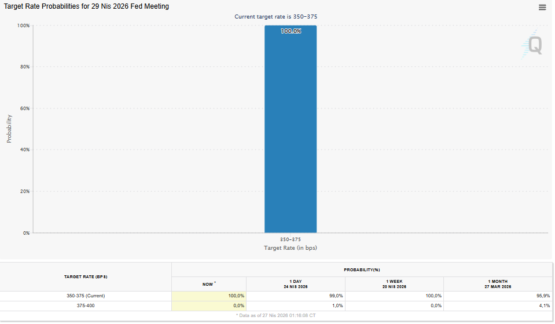Select the '1 WEEK 20 NIS 2026' column header
This screenshot has width=555, height=324.
coord(394,284)
